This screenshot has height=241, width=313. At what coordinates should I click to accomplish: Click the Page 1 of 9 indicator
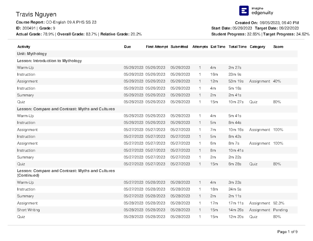[287, 232]
